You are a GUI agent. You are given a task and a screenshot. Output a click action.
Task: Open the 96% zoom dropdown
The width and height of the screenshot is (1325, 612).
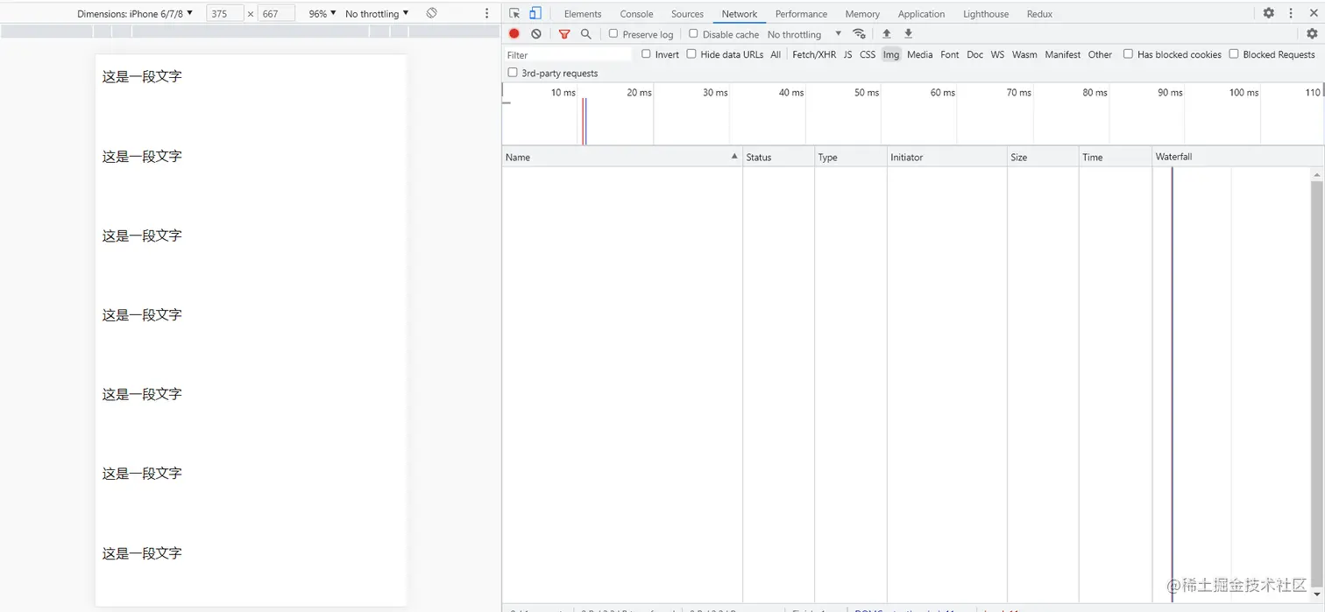[x=322, y=14]
